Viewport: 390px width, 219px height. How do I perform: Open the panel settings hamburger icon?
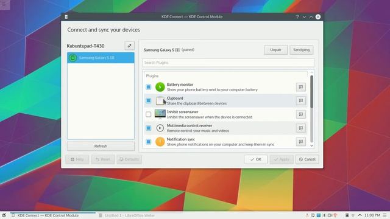click(385, 215)
